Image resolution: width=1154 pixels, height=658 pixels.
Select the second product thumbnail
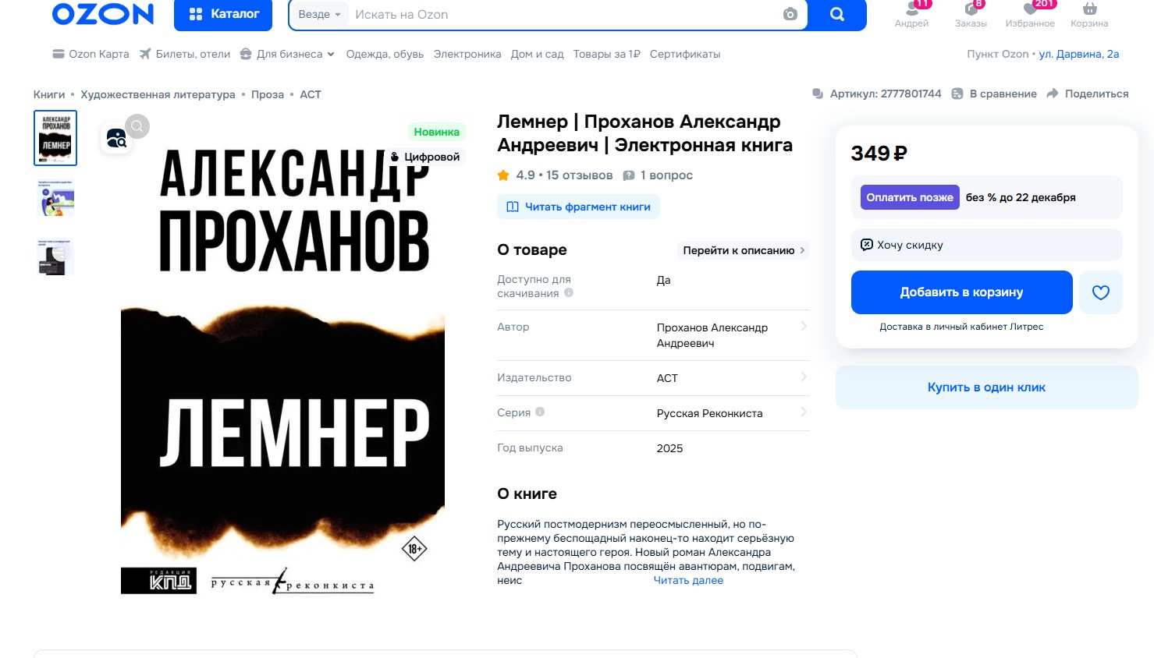pos(55,197)
